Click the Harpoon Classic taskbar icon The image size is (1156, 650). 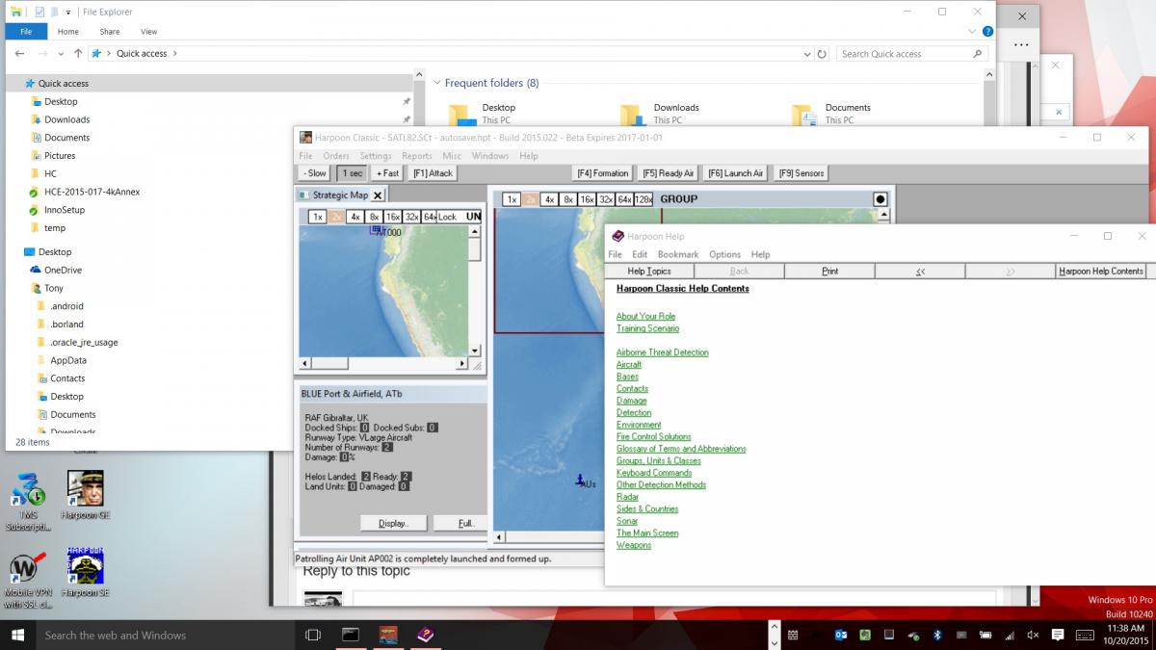click(387, 635)
